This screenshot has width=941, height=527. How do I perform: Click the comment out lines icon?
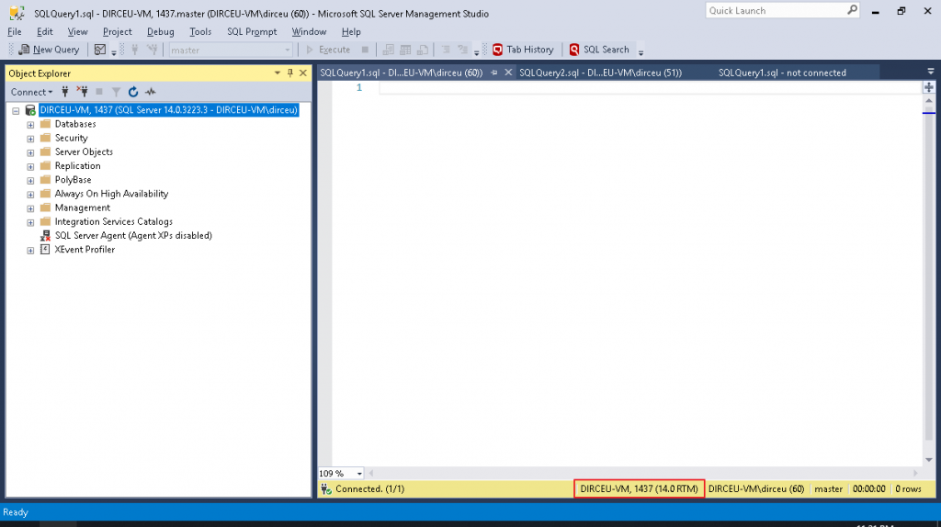click(x=446, y=50)
